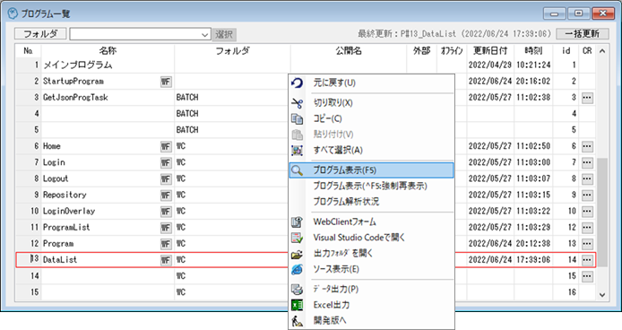Click ellipsis button on Login row
This screenshot has height=330, width=622.
(x=587, y=163)
